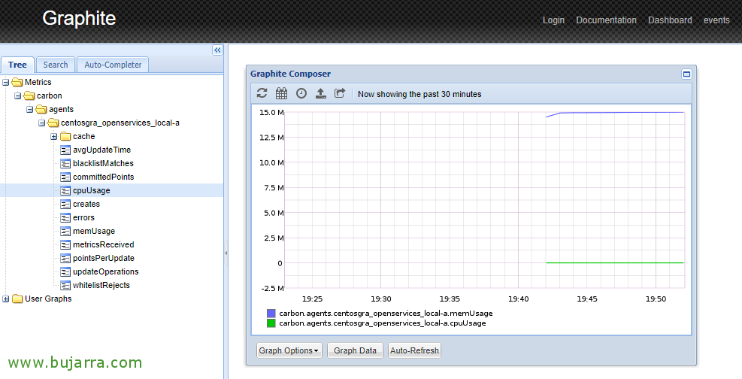The width and height of the screenshot is (742, 379).
Task: Click the avgUpdateTime metric icon
Action: tap(65, 150)
